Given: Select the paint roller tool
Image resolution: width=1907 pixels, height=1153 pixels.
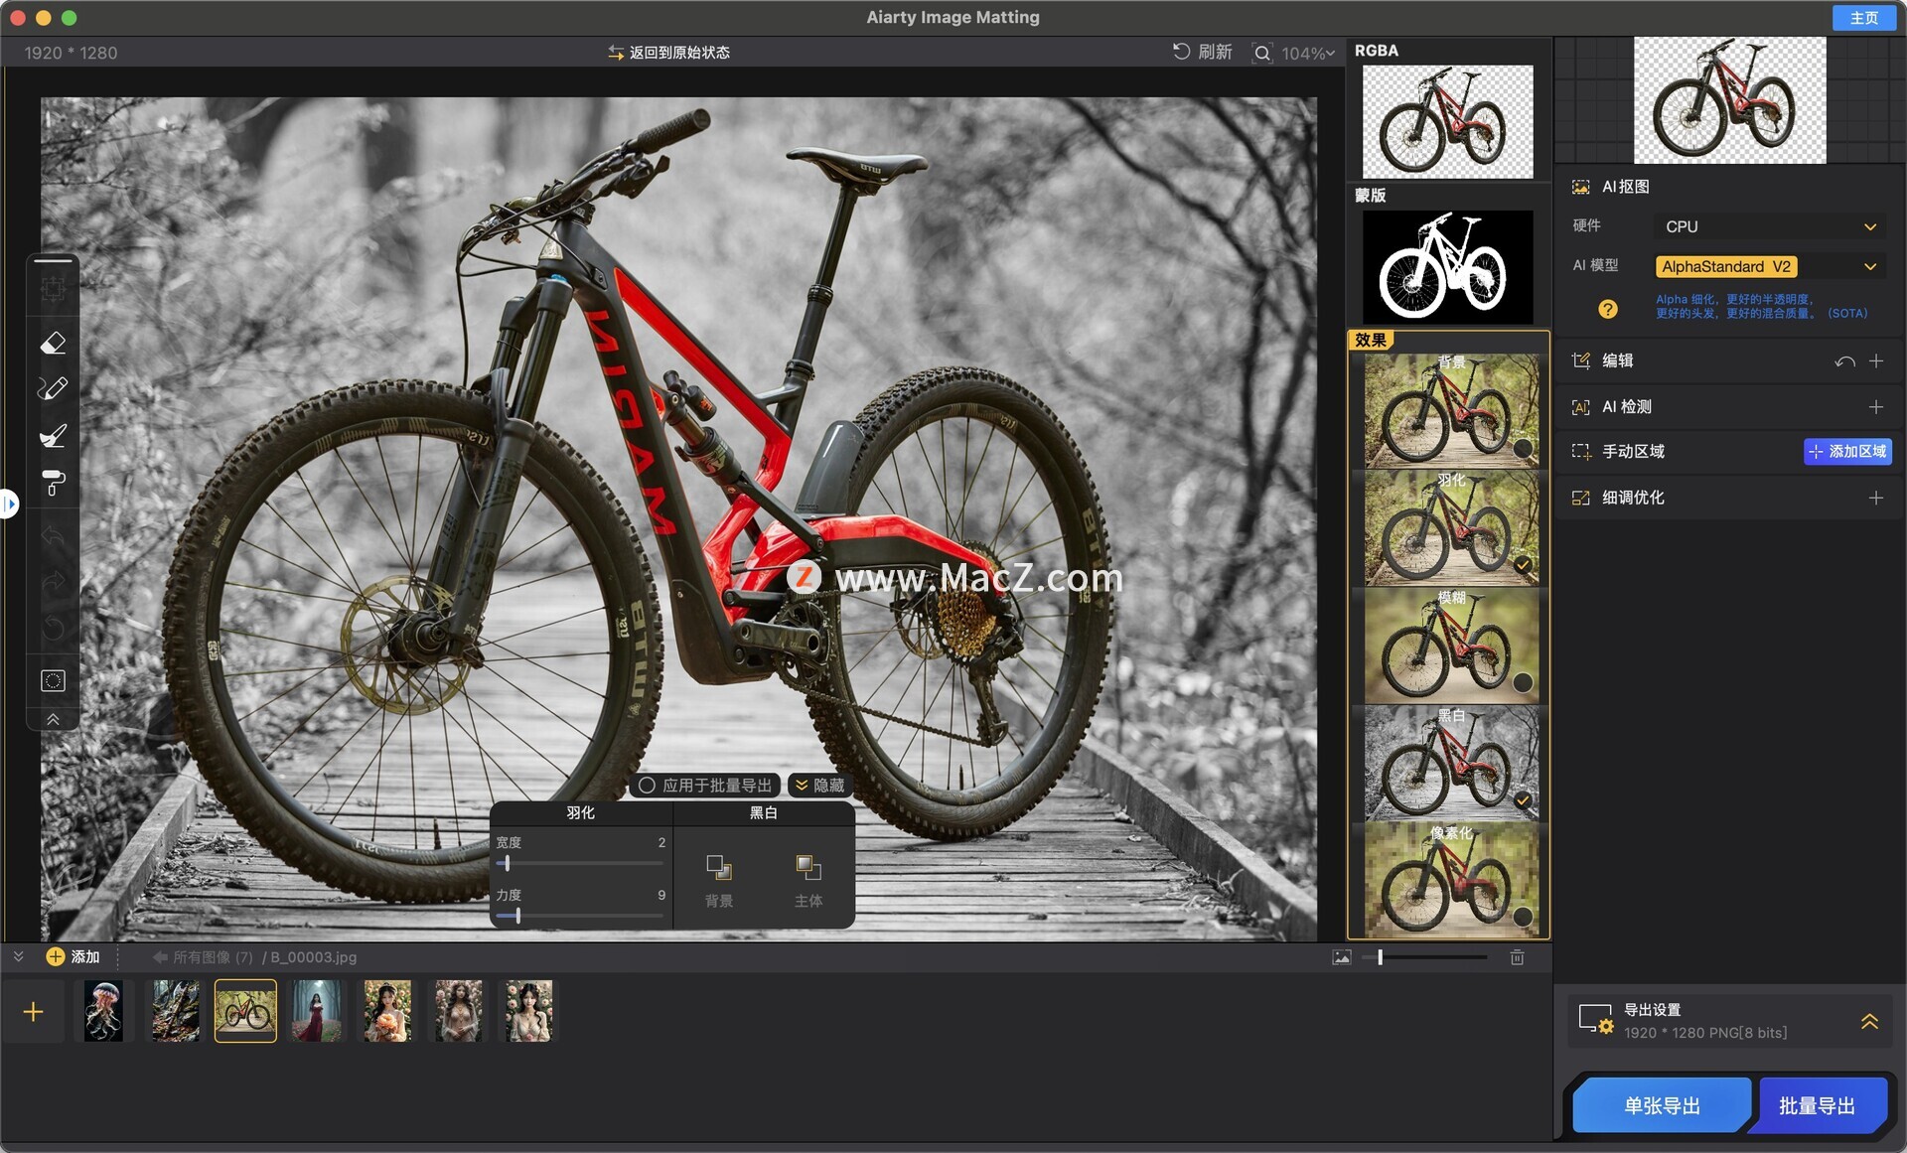Looking at the screenshot, I should [x=53, y=483].
